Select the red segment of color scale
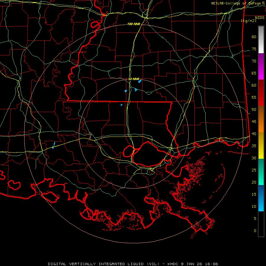Screen dimensions: 266x266 pos(261,93)
